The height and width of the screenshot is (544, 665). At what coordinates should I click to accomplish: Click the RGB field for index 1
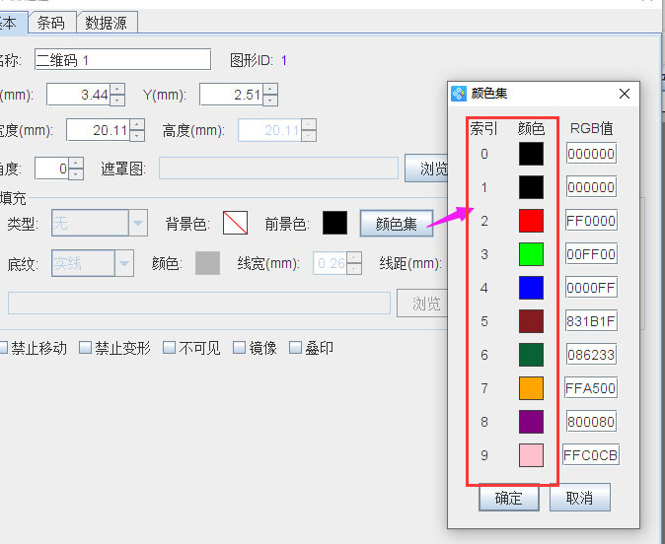(591, 187)
